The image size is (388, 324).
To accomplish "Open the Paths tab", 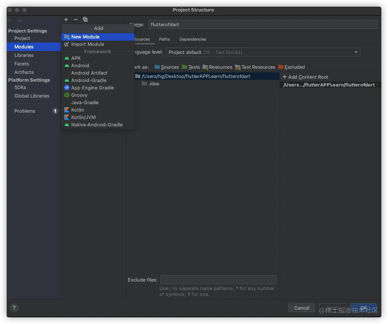I will (x=165, y=39).
